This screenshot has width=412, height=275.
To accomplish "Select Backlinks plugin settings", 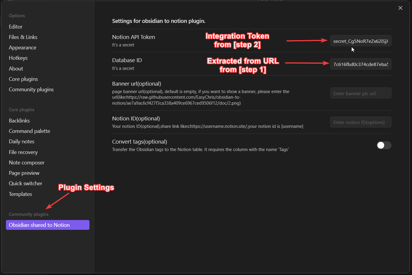I will pyautogui.click(x=19, y=121).
